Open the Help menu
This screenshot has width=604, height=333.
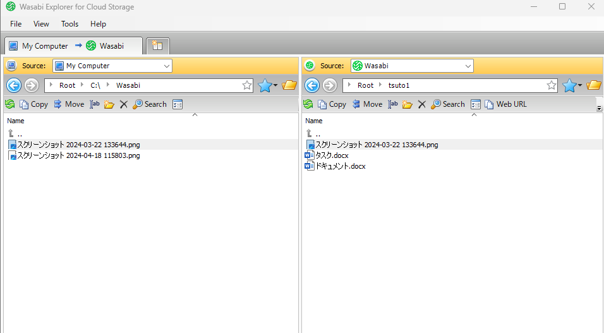[98, 24]
